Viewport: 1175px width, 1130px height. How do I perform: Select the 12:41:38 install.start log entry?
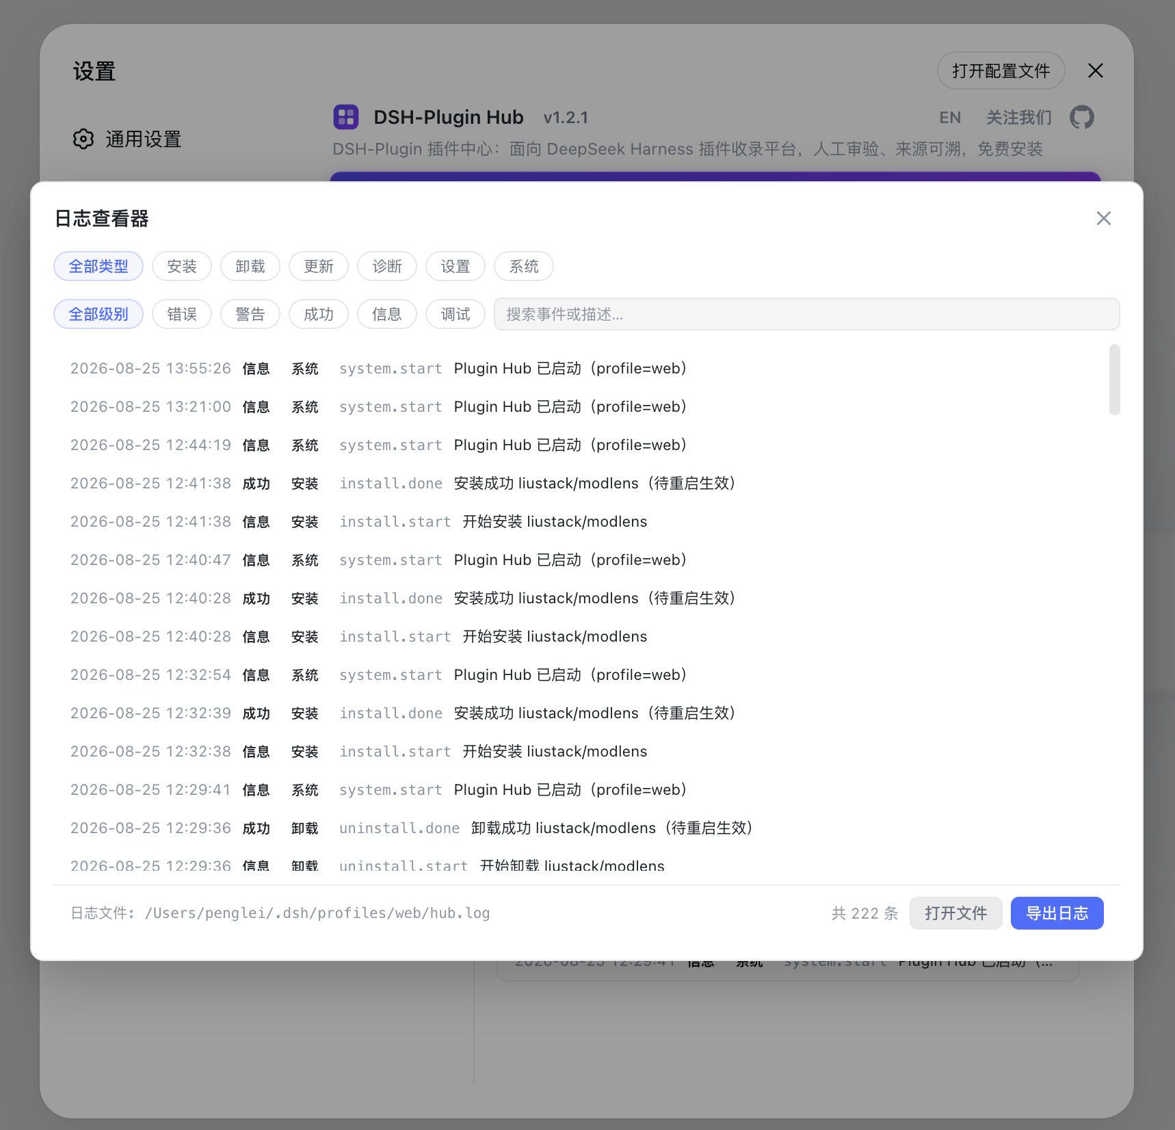click(x=580, y=522)
